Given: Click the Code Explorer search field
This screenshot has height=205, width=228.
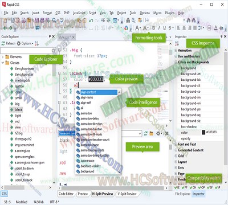Looking at the screenshot, I should [x=28, y=51].
